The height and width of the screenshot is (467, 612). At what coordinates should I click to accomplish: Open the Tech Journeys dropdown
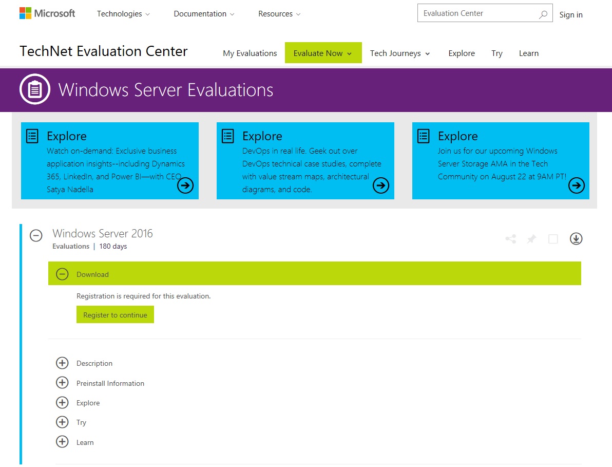pyautogui.click(x=399, y=53)
